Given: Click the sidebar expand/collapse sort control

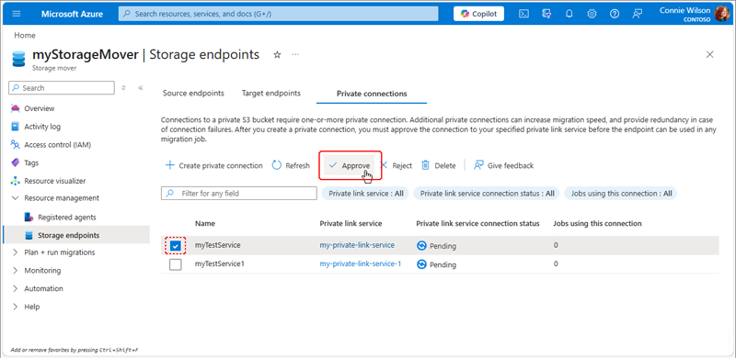Looking at the screenshot, I should click(x=123, y=87).
